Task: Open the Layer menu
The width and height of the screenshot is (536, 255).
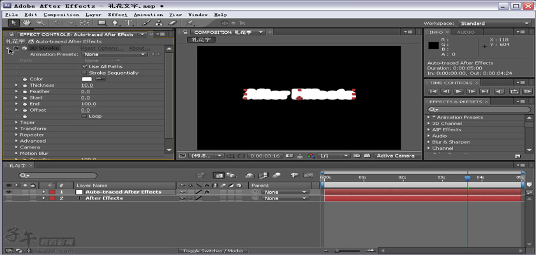Action: point(93,15)
